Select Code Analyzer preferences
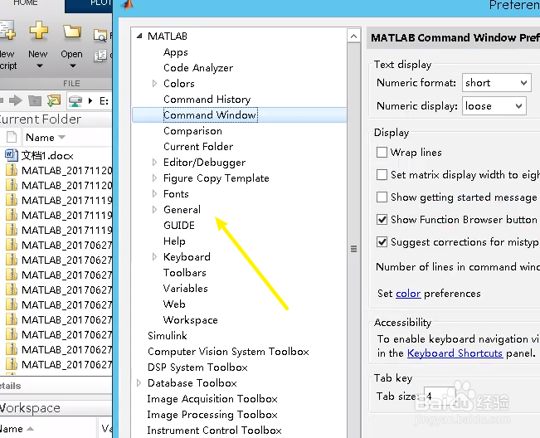Image resolution: width=540 pixels, height=438 pixels. point(198,67)
